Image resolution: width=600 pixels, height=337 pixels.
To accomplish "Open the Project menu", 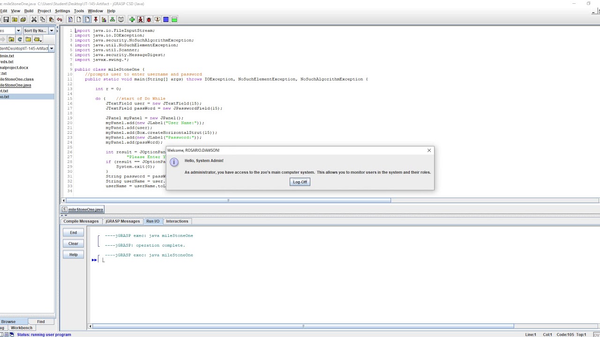I will click(x=44, y=11).
